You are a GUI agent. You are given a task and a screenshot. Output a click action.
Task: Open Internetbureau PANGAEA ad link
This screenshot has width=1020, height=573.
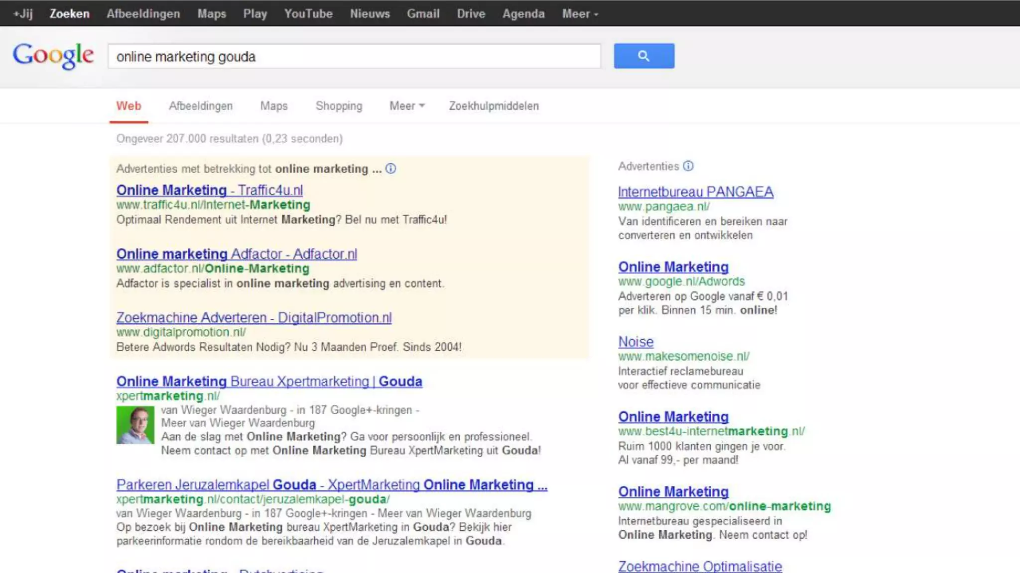(x=695, y=192)
